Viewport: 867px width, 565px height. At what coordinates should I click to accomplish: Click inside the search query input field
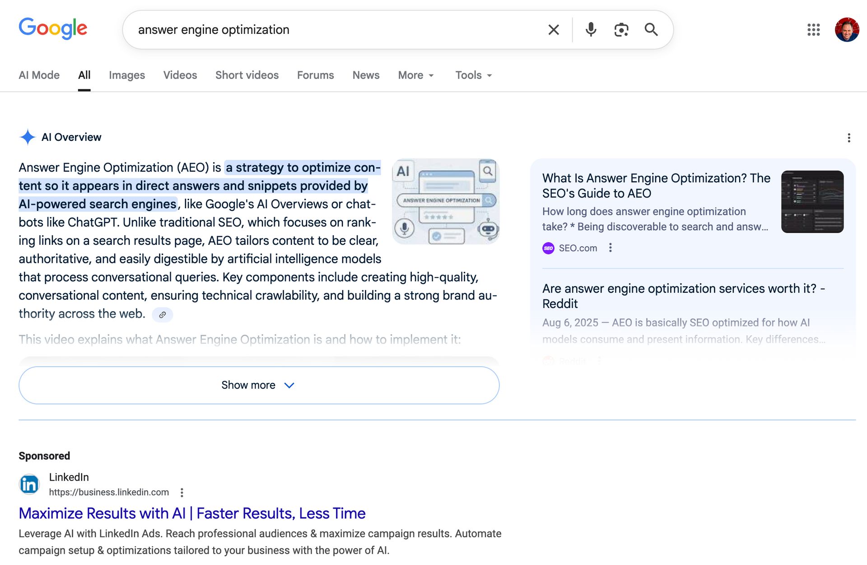(334, 30)
